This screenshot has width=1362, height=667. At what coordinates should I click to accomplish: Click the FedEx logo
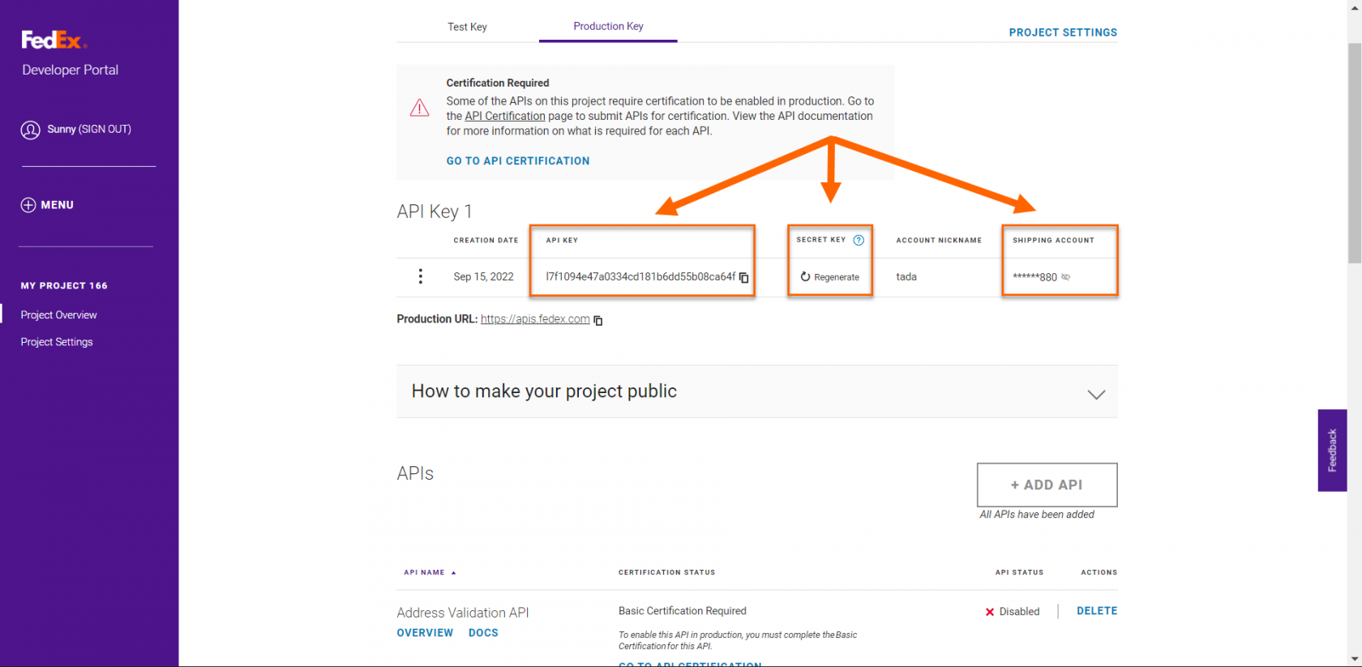tap(54, 40)
